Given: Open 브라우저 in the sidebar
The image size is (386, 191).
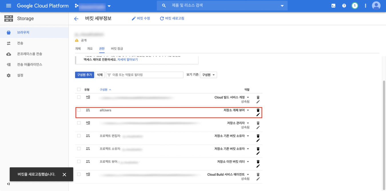Looking at the screenshot, I should click(34, 33).
